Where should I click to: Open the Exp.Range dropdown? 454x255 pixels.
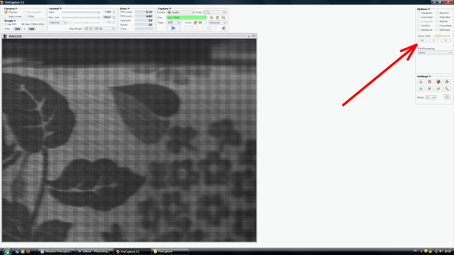[100, 29]
